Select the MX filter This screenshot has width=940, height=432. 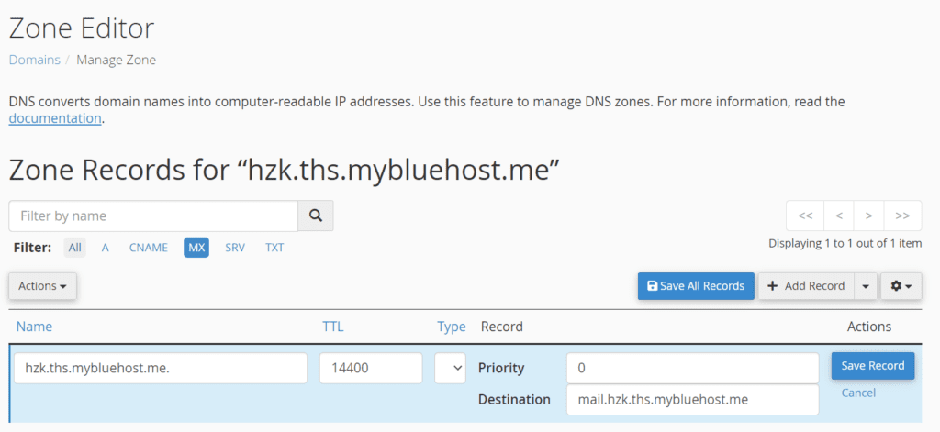click(196, 248)
